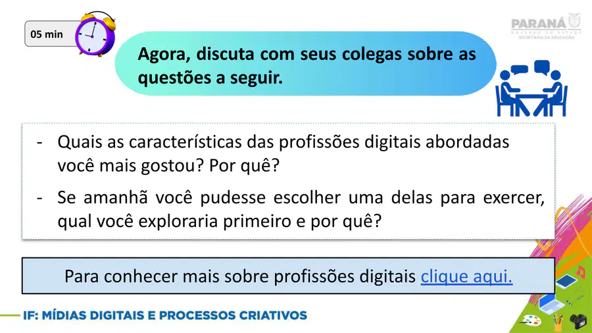Click the red music note icon
592x333 pixels.
click(581, 271)
